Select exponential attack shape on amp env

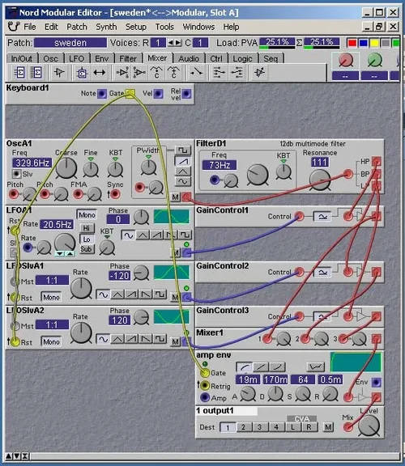click(277, 367)
